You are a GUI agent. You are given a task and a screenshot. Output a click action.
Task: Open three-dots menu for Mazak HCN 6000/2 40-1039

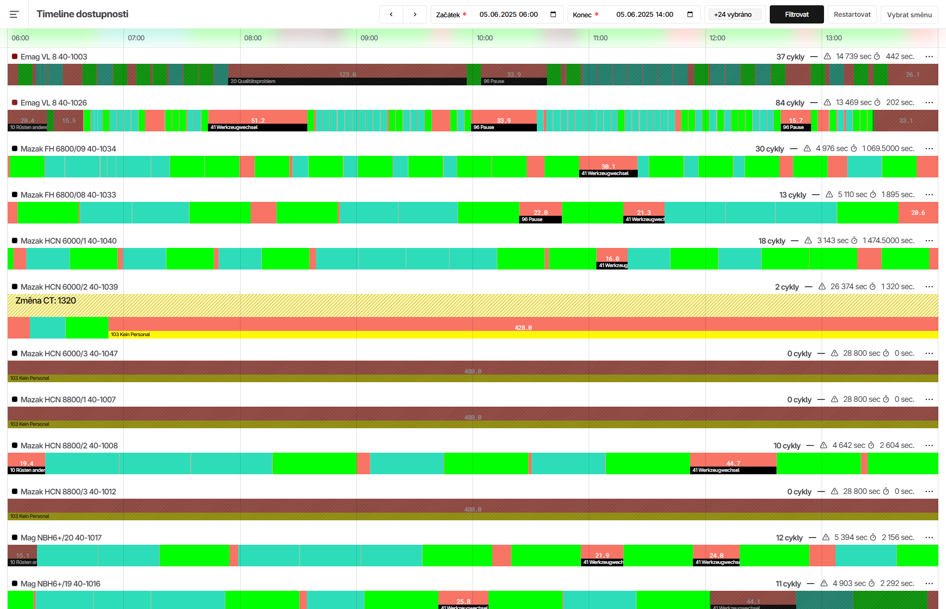(x=929, y=287)
